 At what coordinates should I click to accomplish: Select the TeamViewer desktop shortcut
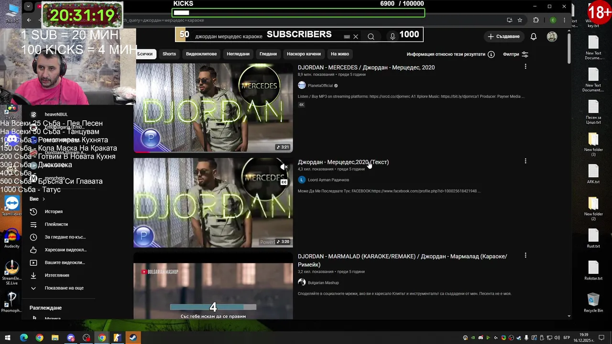tap(11, 206)
